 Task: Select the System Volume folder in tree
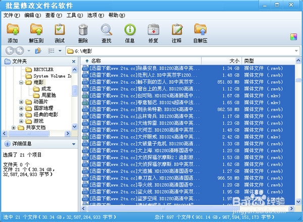pos(53,76)
